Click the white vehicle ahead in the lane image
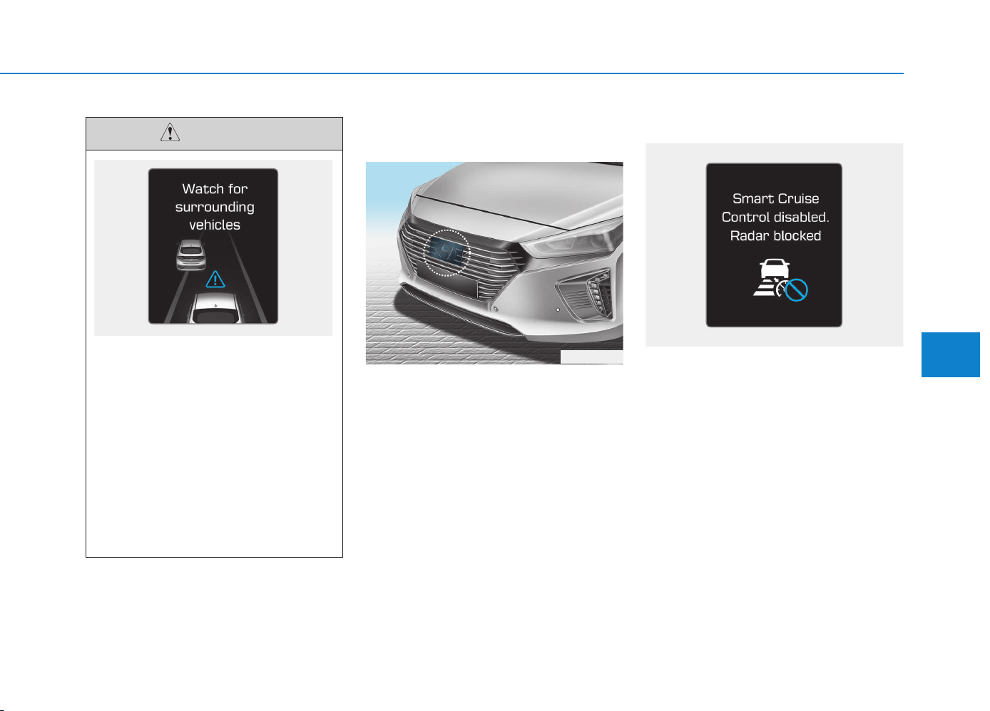 point(190,255)
